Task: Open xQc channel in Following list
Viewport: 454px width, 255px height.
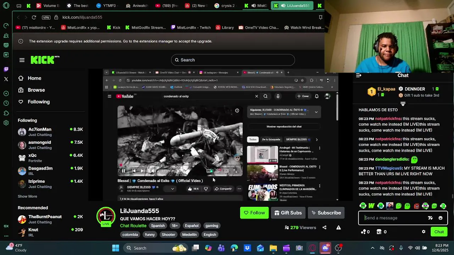Action: coord(50,158)
